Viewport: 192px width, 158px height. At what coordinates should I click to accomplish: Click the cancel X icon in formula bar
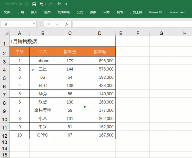pyautogui.click(x=49, y=24)
